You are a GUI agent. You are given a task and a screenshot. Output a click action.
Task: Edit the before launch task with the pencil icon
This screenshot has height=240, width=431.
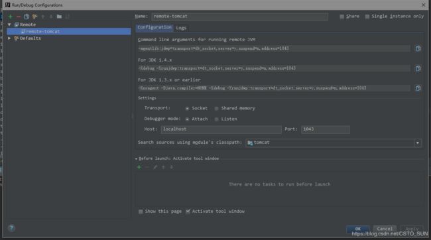coord(155,167)
